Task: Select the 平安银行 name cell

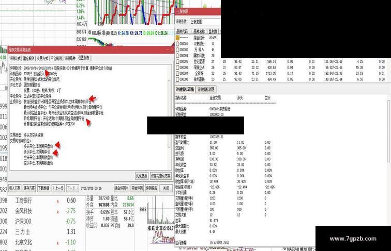Action: tap(199, 44)
